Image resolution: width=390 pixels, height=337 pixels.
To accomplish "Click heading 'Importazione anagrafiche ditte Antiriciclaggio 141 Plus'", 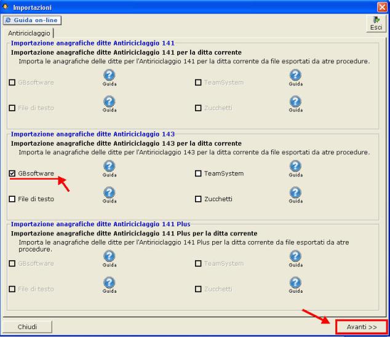I will pos(100,224).
